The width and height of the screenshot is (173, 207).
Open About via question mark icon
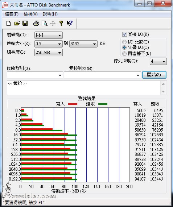point(61,23)
